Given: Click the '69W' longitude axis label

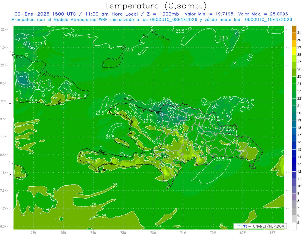Looking at the screenshot, I should [243, 233].
